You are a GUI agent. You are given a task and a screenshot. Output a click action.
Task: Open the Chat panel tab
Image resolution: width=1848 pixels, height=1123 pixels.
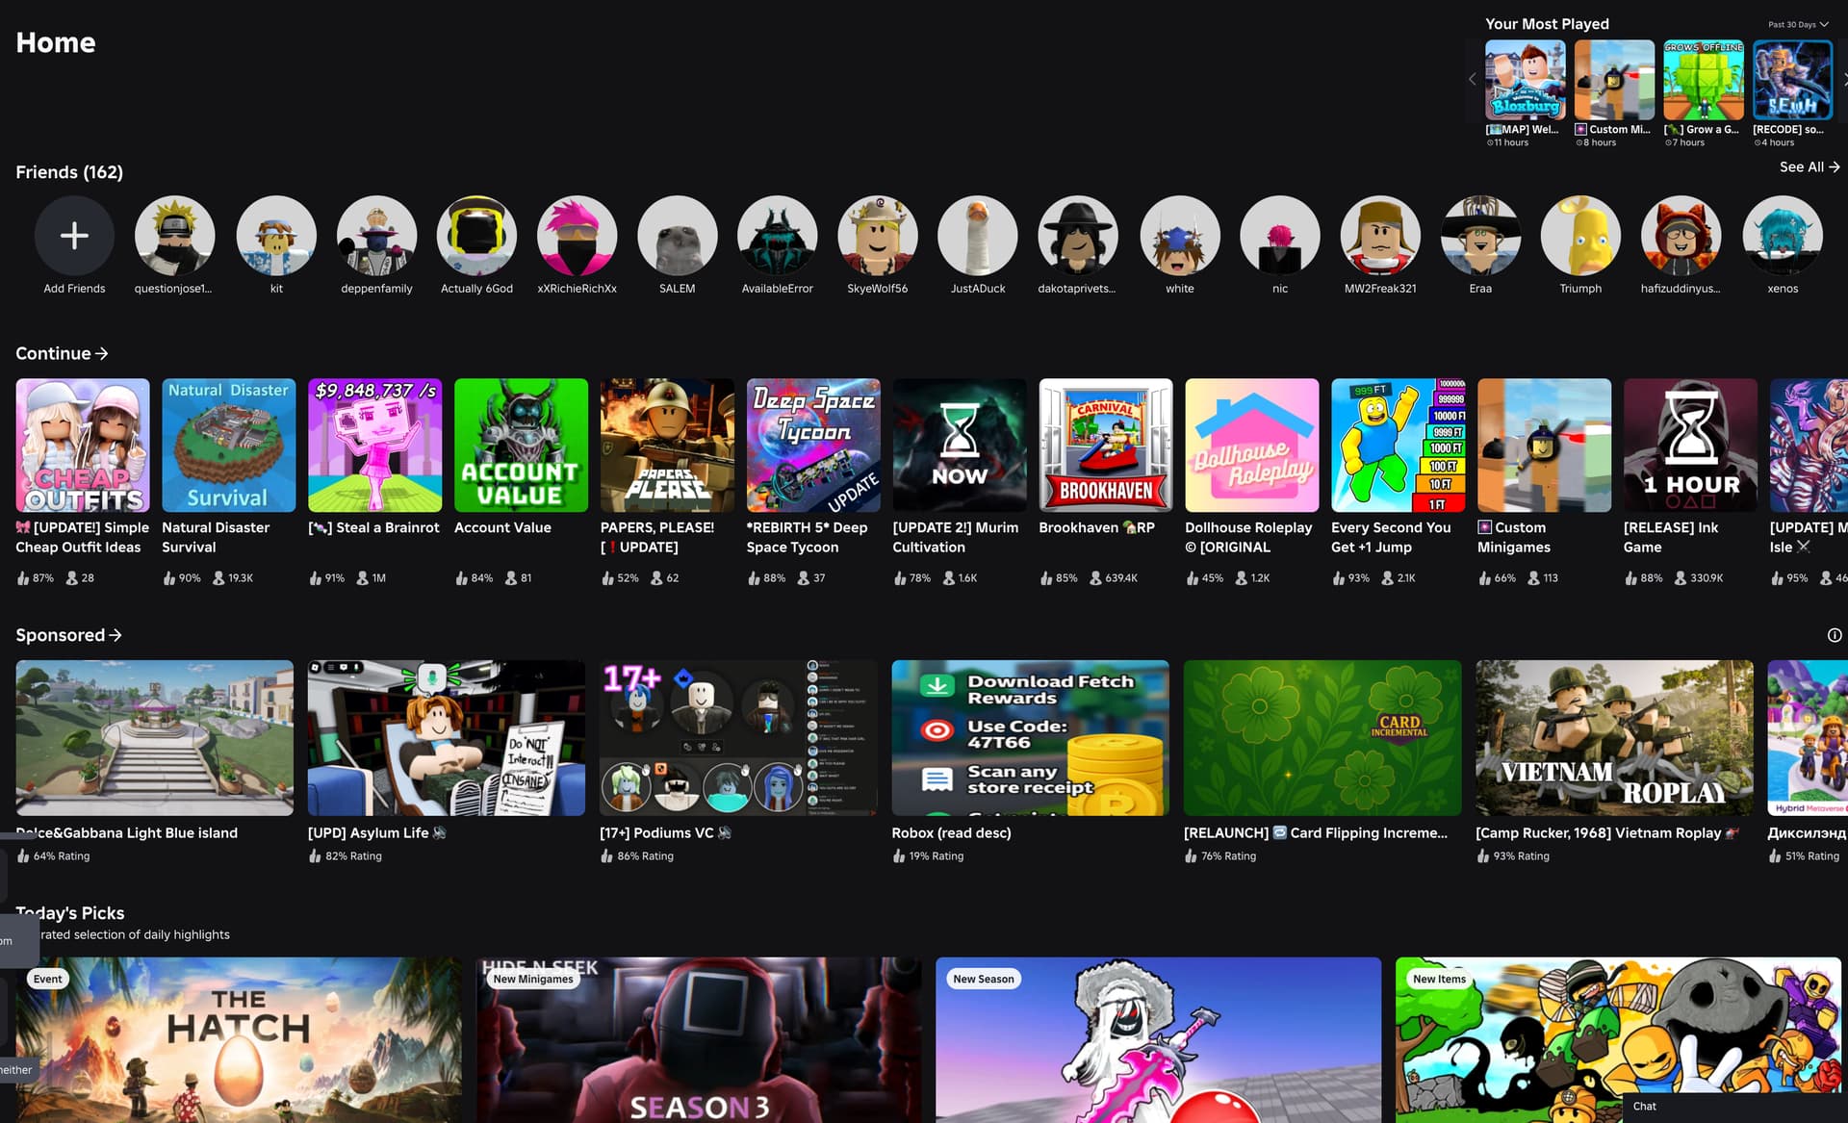(1645, 1106)
